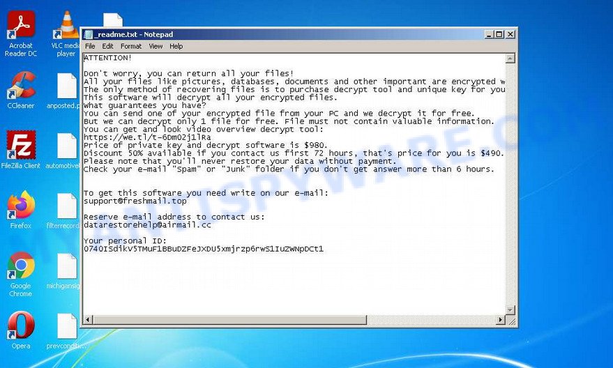Viewport: 613px width, 368px height.
Task: Click 'This software will decrypt' line
Action: tap(211, 98)
